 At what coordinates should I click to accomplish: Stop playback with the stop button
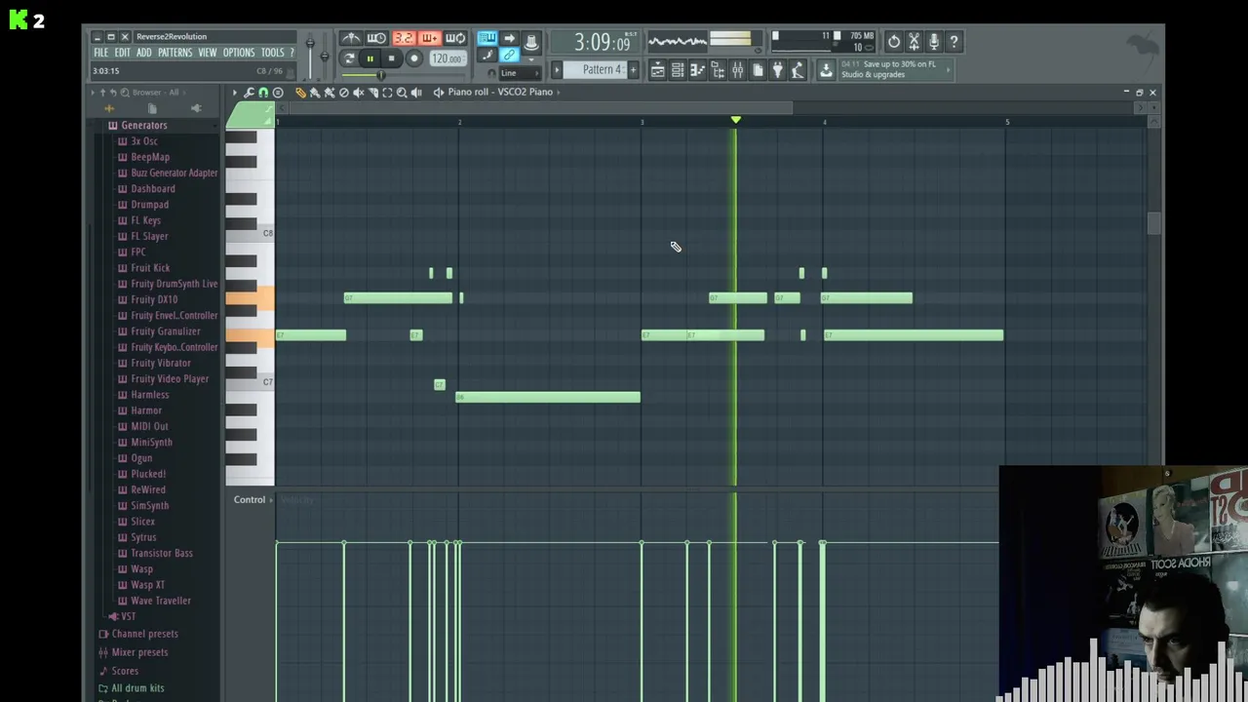[391, 58]
